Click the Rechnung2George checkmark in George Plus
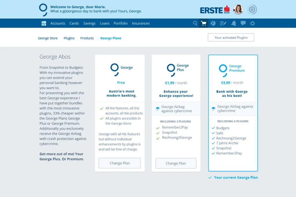 tap(158, 138)
